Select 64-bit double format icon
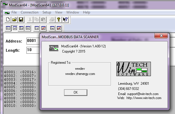This screenshot has width=175, height=114. pyautogui.click(x=52, y=28)
